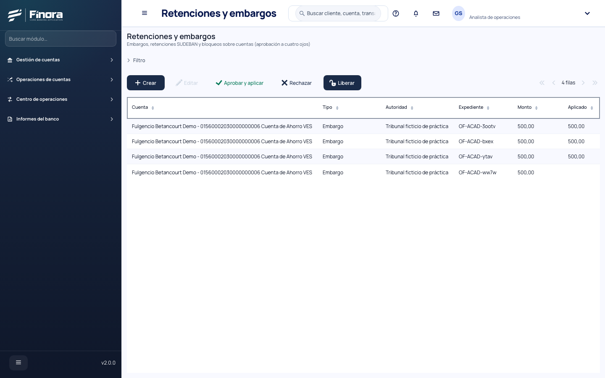Focus the Buscar cliente search field
This screenshot has height=378, width=605.
(x=338, y=13)
